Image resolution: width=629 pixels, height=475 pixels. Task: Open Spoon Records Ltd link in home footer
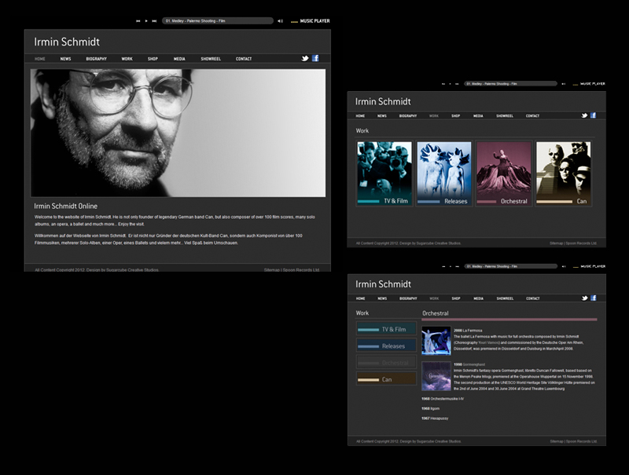tap(301, 270)
